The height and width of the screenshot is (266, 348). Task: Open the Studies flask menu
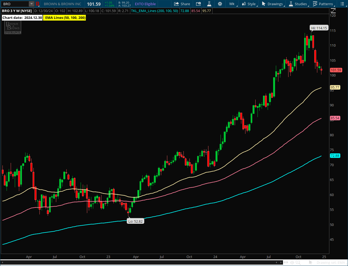[299, 4]
